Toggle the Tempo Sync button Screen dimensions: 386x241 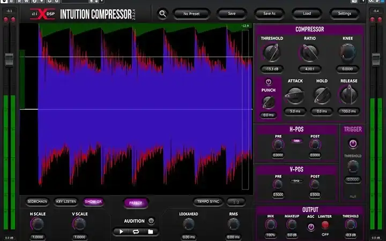pyautogui.click(x=208, y=202)
